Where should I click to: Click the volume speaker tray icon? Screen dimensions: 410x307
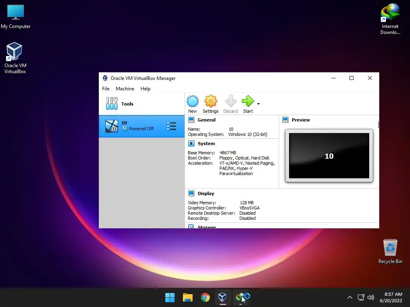[371, 297]
